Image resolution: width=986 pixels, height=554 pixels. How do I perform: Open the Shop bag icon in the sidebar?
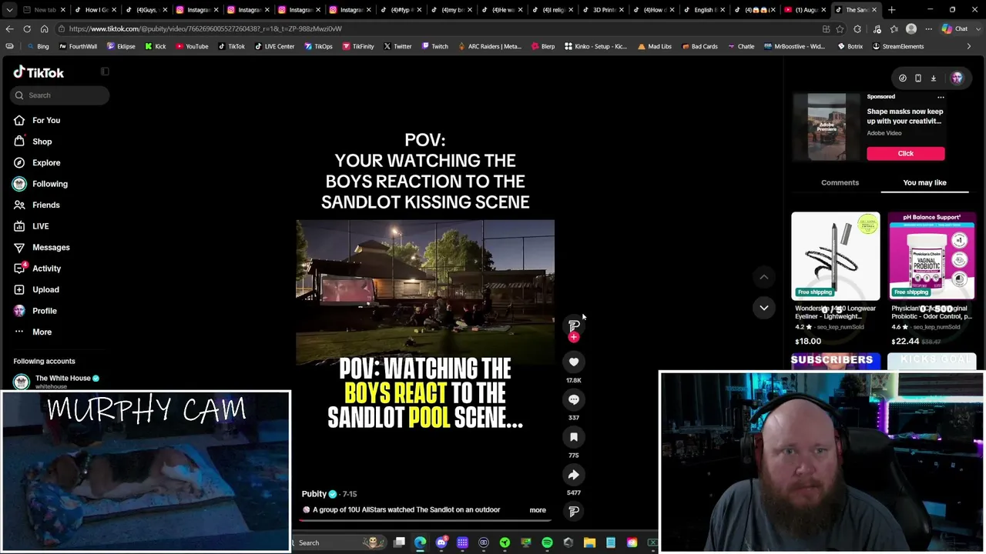pyautogui.click(x=19, y=142)
